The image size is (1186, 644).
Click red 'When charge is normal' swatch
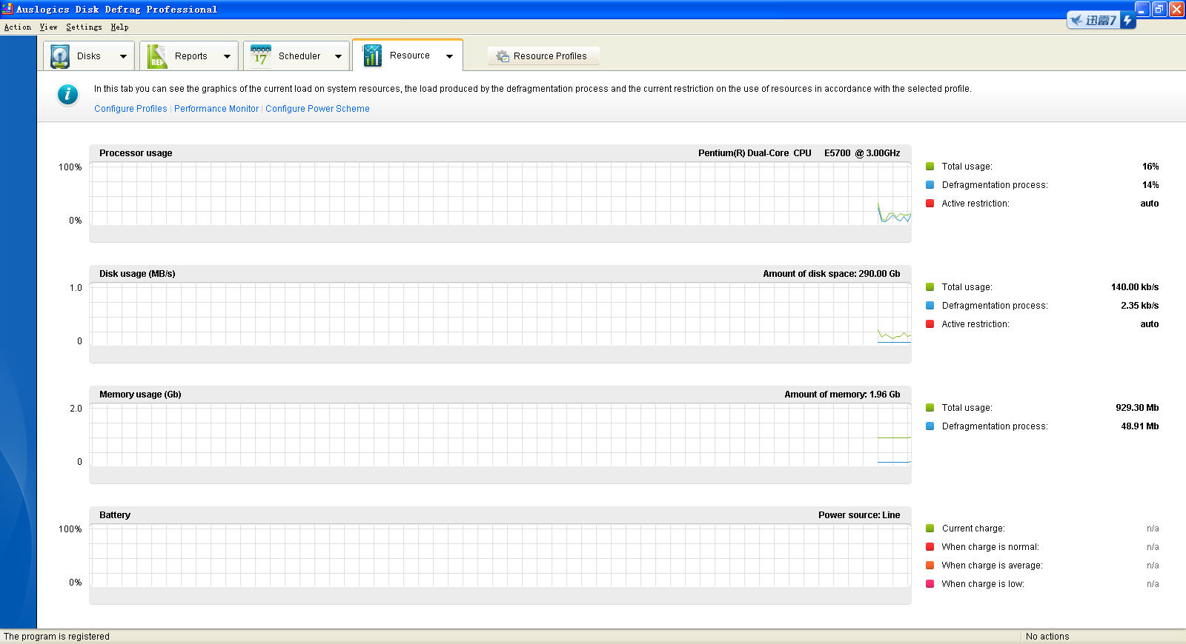click(930, 547)
